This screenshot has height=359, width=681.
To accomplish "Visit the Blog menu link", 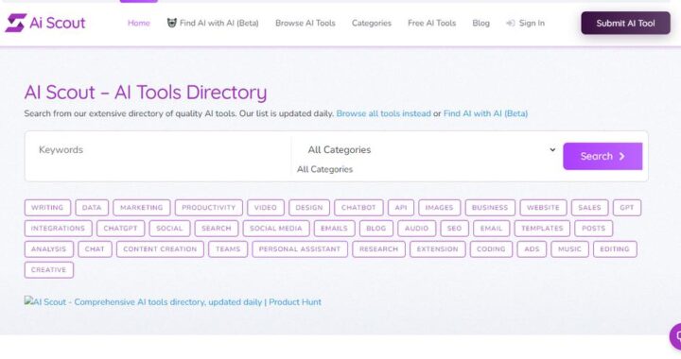I will (480, 23).
